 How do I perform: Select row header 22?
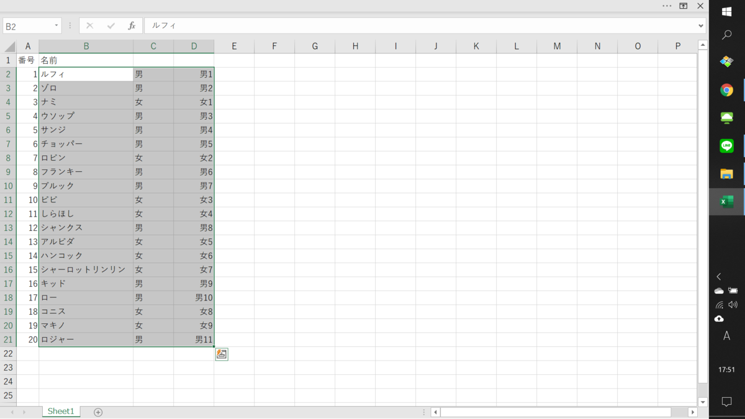pos(9,354)
